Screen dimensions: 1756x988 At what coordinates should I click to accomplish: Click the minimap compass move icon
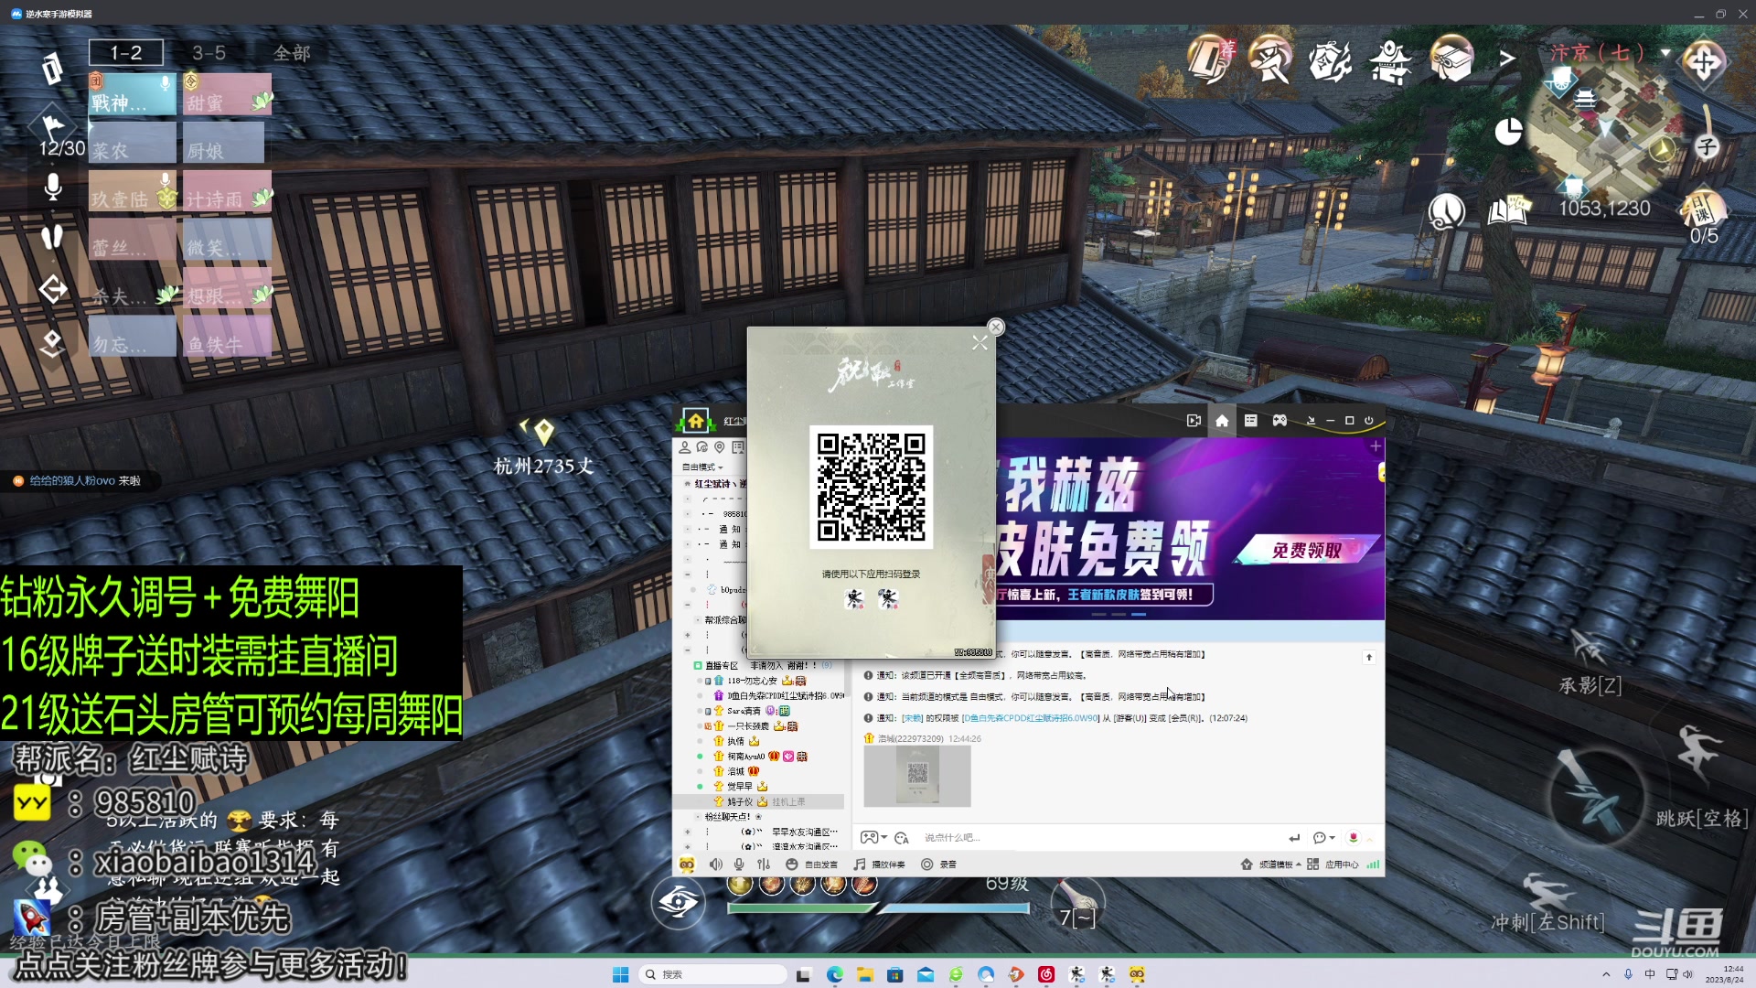[1703, 64]
